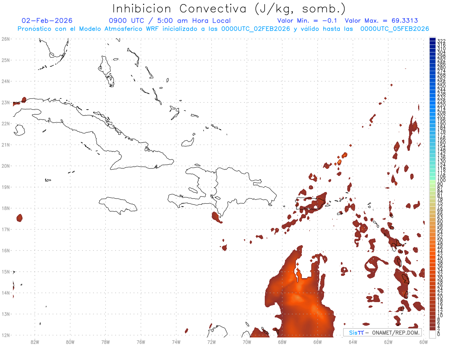The height and width of the screenshot is (347, 450).
Task: Click the 'SisTT - ONAMET/REP.DOM.' credit label
Action: pos(382,332)
